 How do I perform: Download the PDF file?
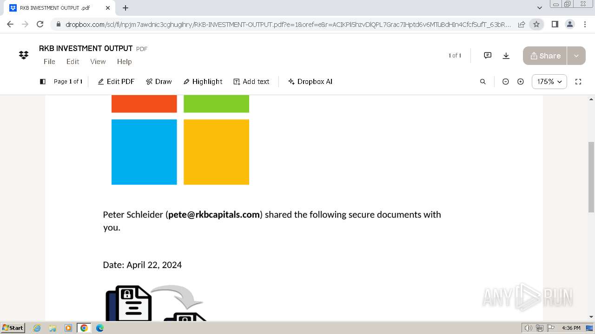tap(506, 56)
